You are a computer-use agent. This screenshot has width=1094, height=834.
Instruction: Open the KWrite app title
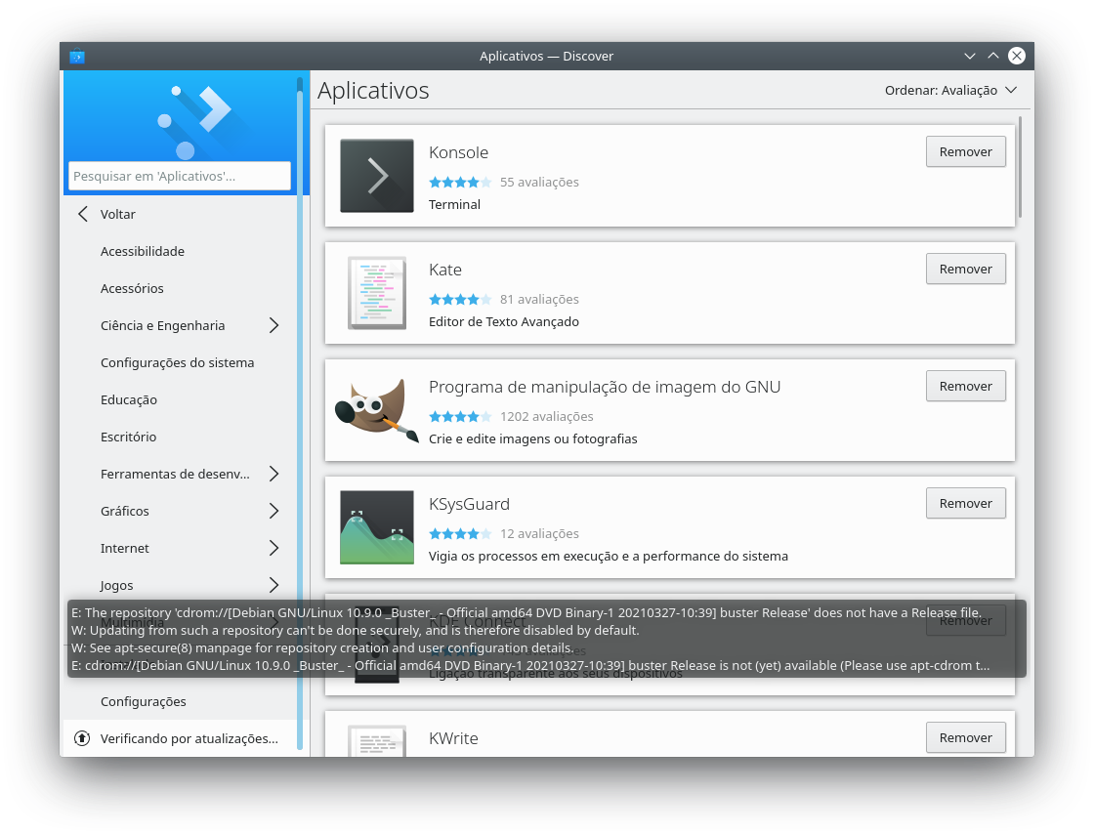click(453, 737)
